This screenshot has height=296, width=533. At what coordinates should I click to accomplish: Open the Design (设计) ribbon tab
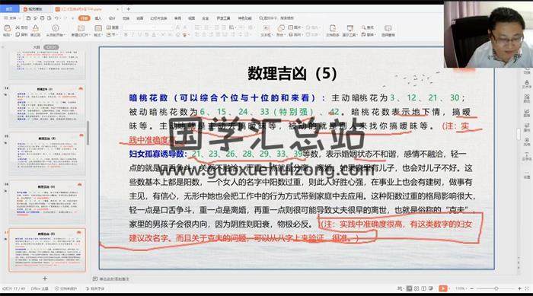pos(112,18)
